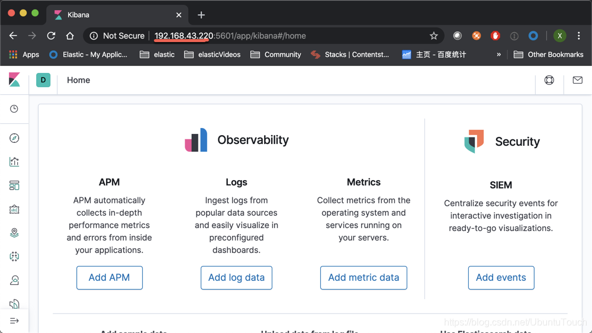Open Stacks | Contentst... bookmark
Viewport: 592px width, 333px height.
[x=350, y=55]
